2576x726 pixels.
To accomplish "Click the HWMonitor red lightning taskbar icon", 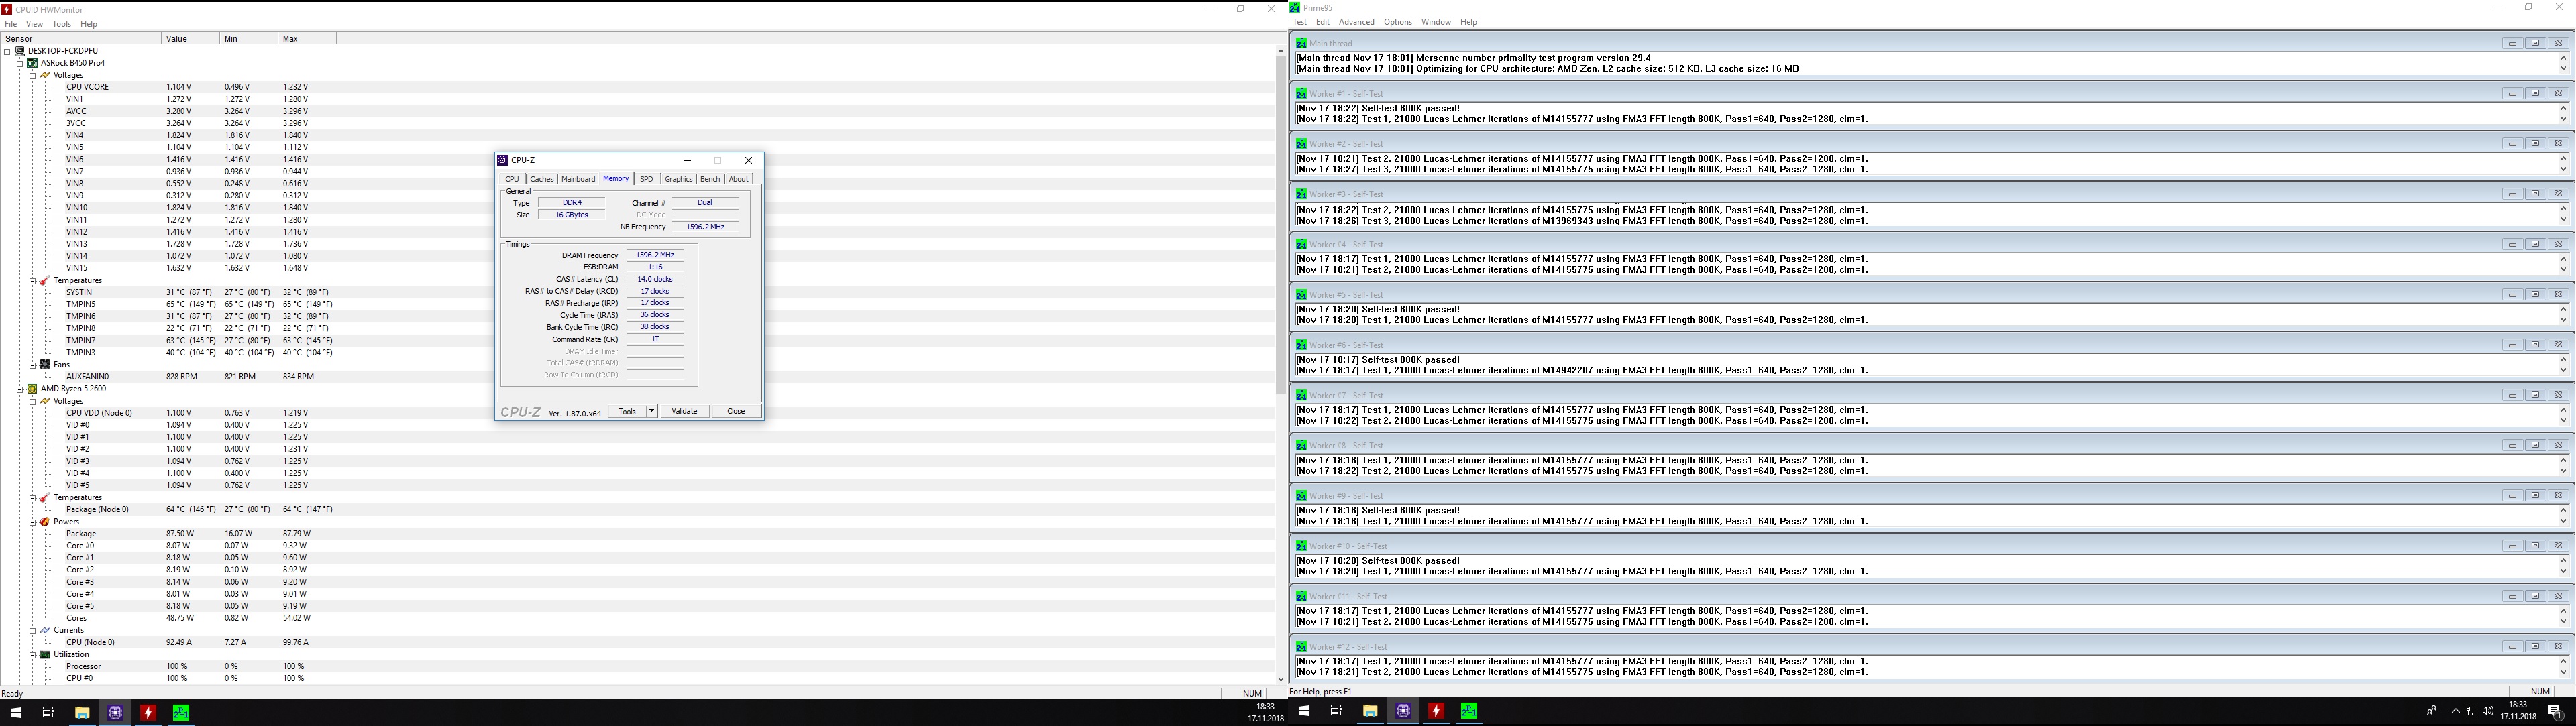I will (148, 712).
